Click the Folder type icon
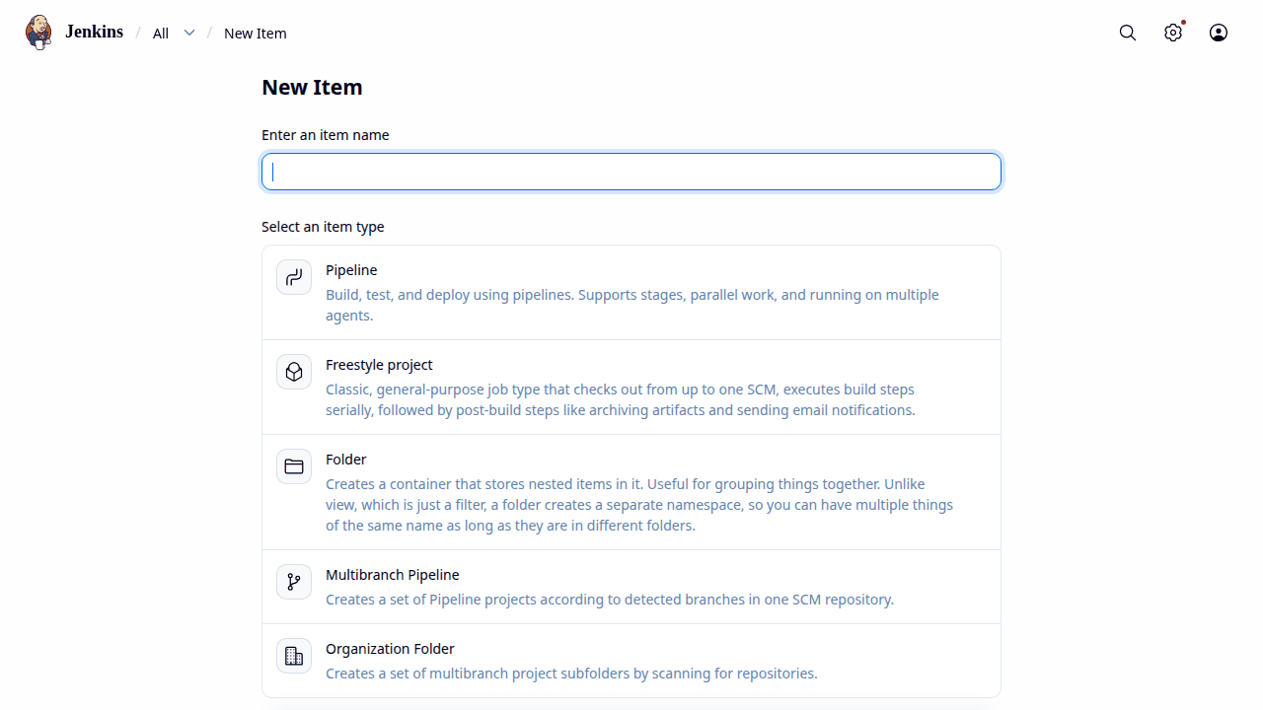Screen dimensions: 1263x710 tap(294, 466)
